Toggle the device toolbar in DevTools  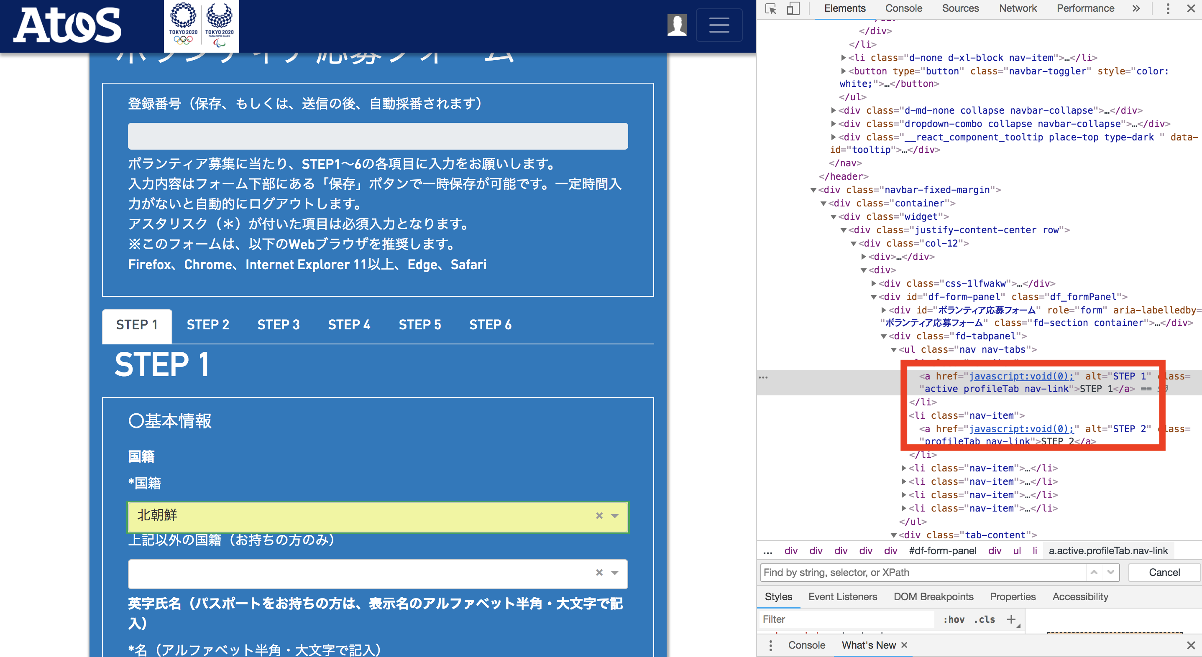point(793,8)
